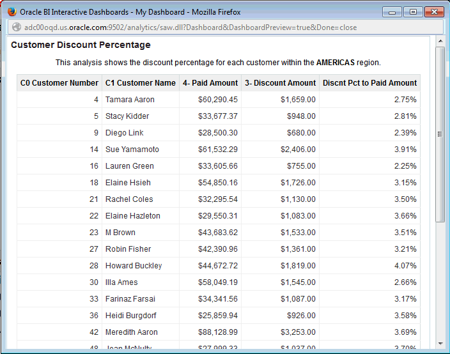Image resolution: width=450 pixels, height=354 pixels.
Task: Click the C1 Customer Name column header
Action: coord(141,83)
